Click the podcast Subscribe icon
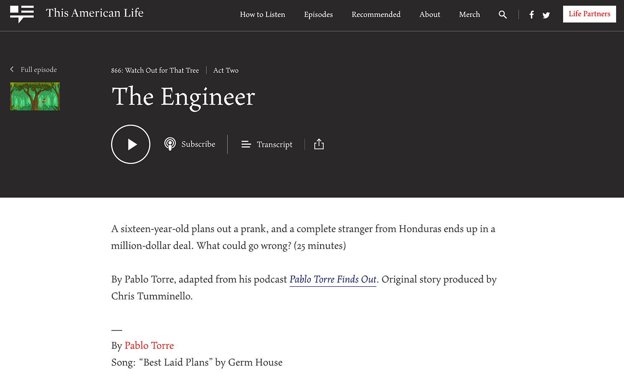Screen dimensions: 624x381 (x=170, y=144)
